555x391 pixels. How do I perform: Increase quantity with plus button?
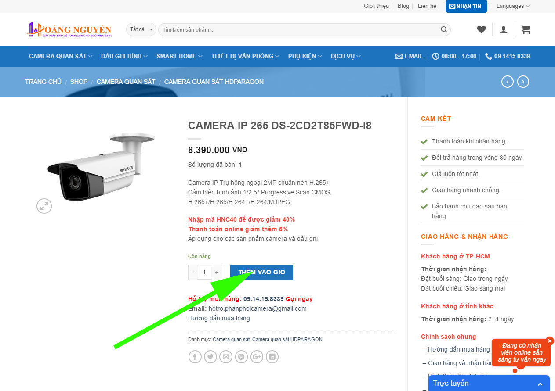[217, 273]
